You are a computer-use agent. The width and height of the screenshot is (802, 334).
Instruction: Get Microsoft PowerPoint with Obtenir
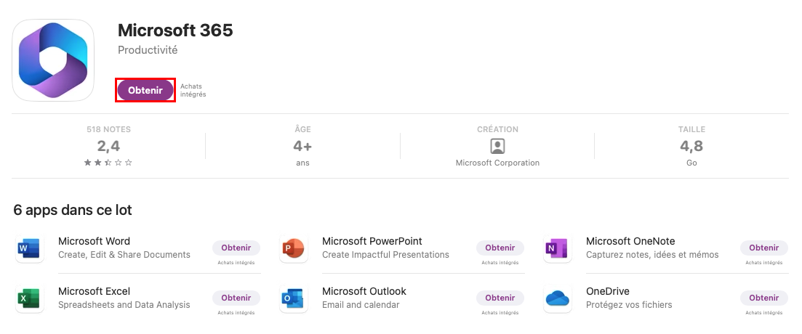point(500,248)
